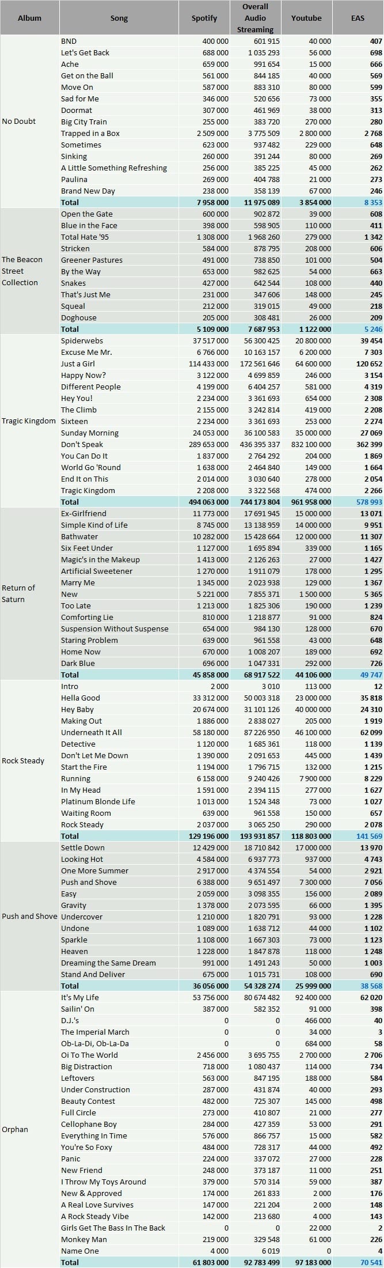This screenshot has width=384, height=1268.
Task: Select Tragic Kingdom total Spotify 494 063 000
Action: click(208, 502)
